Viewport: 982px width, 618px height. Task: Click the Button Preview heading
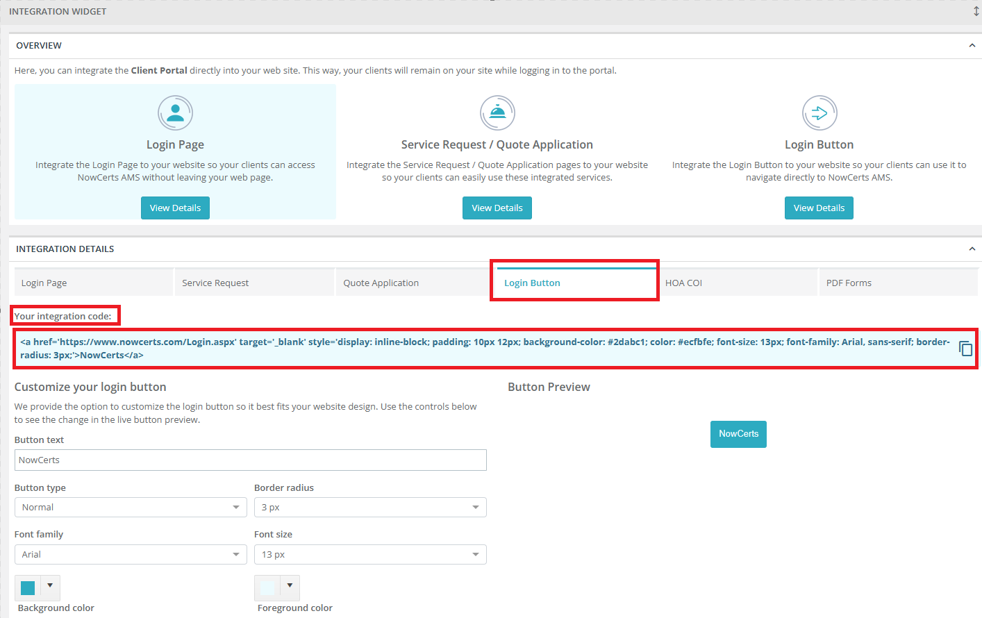click(549, 387)
